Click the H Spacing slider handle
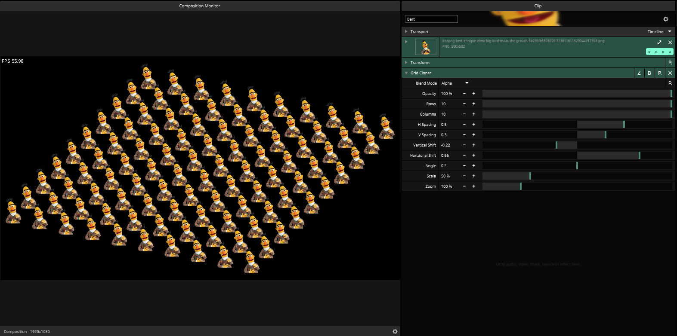This screenshot has width=677, height=336. (624, 125)
